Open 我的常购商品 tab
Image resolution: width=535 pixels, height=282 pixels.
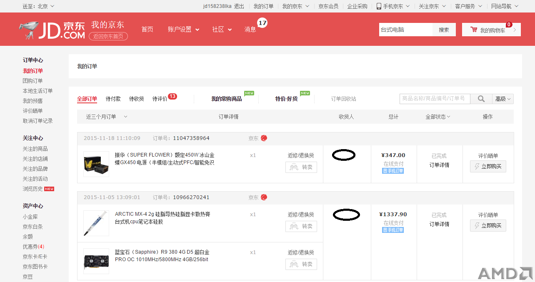(x=226, y=99)
